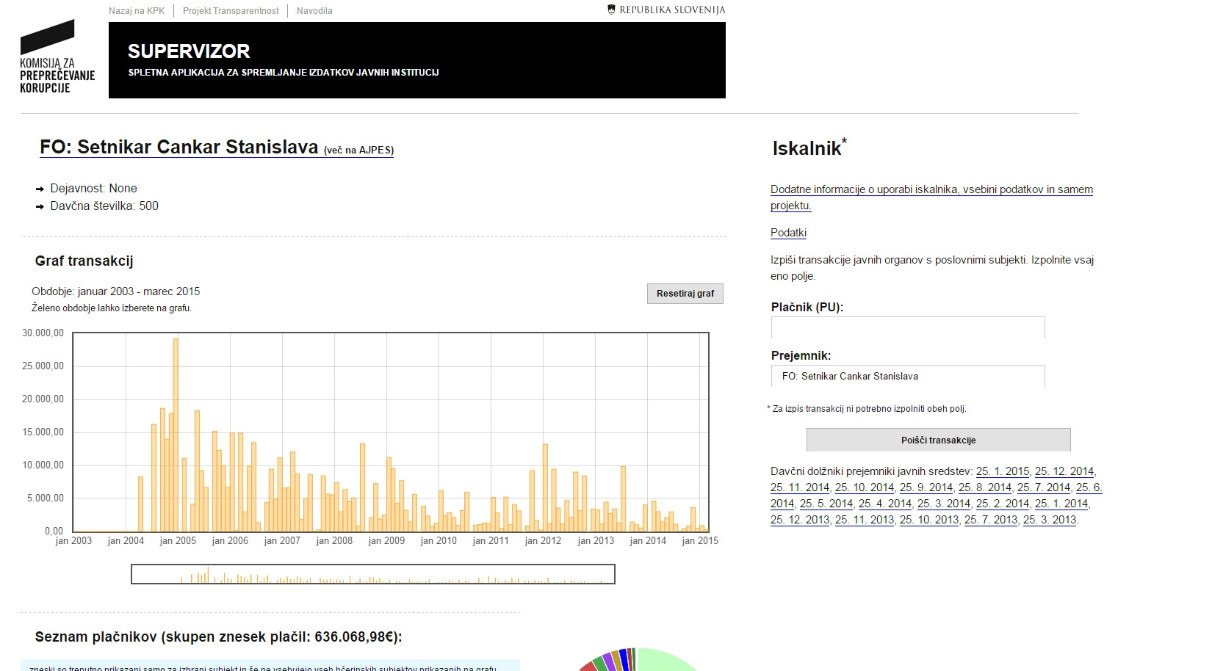The height and width of the screenshot is (671, 1212).
Task: Open the 25. 12. 2014 tax debtors link
Action: pos(1064,471)
